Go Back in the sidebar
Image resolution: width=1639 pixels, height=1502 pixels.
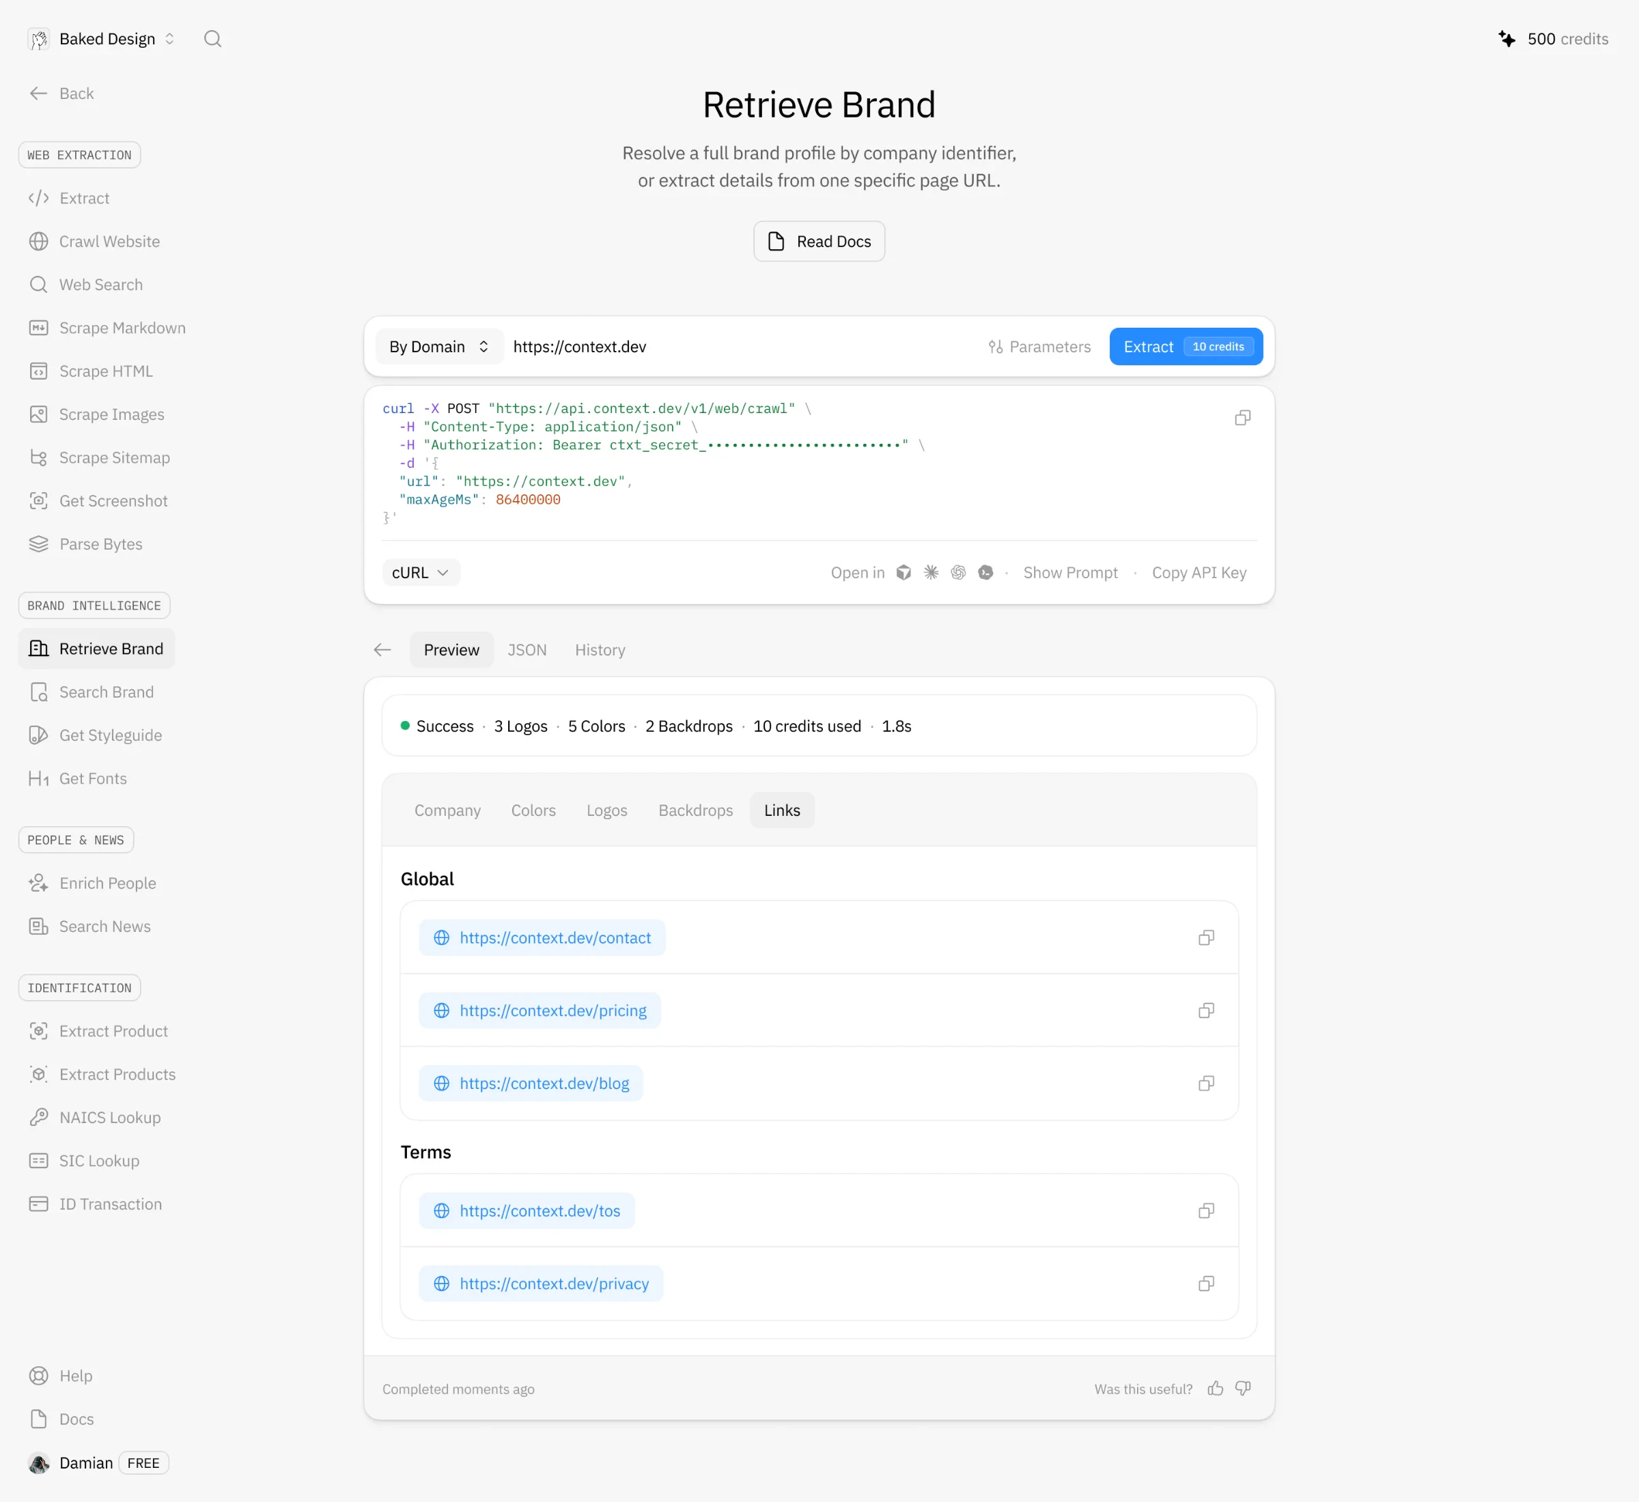[x=61, y=94]
